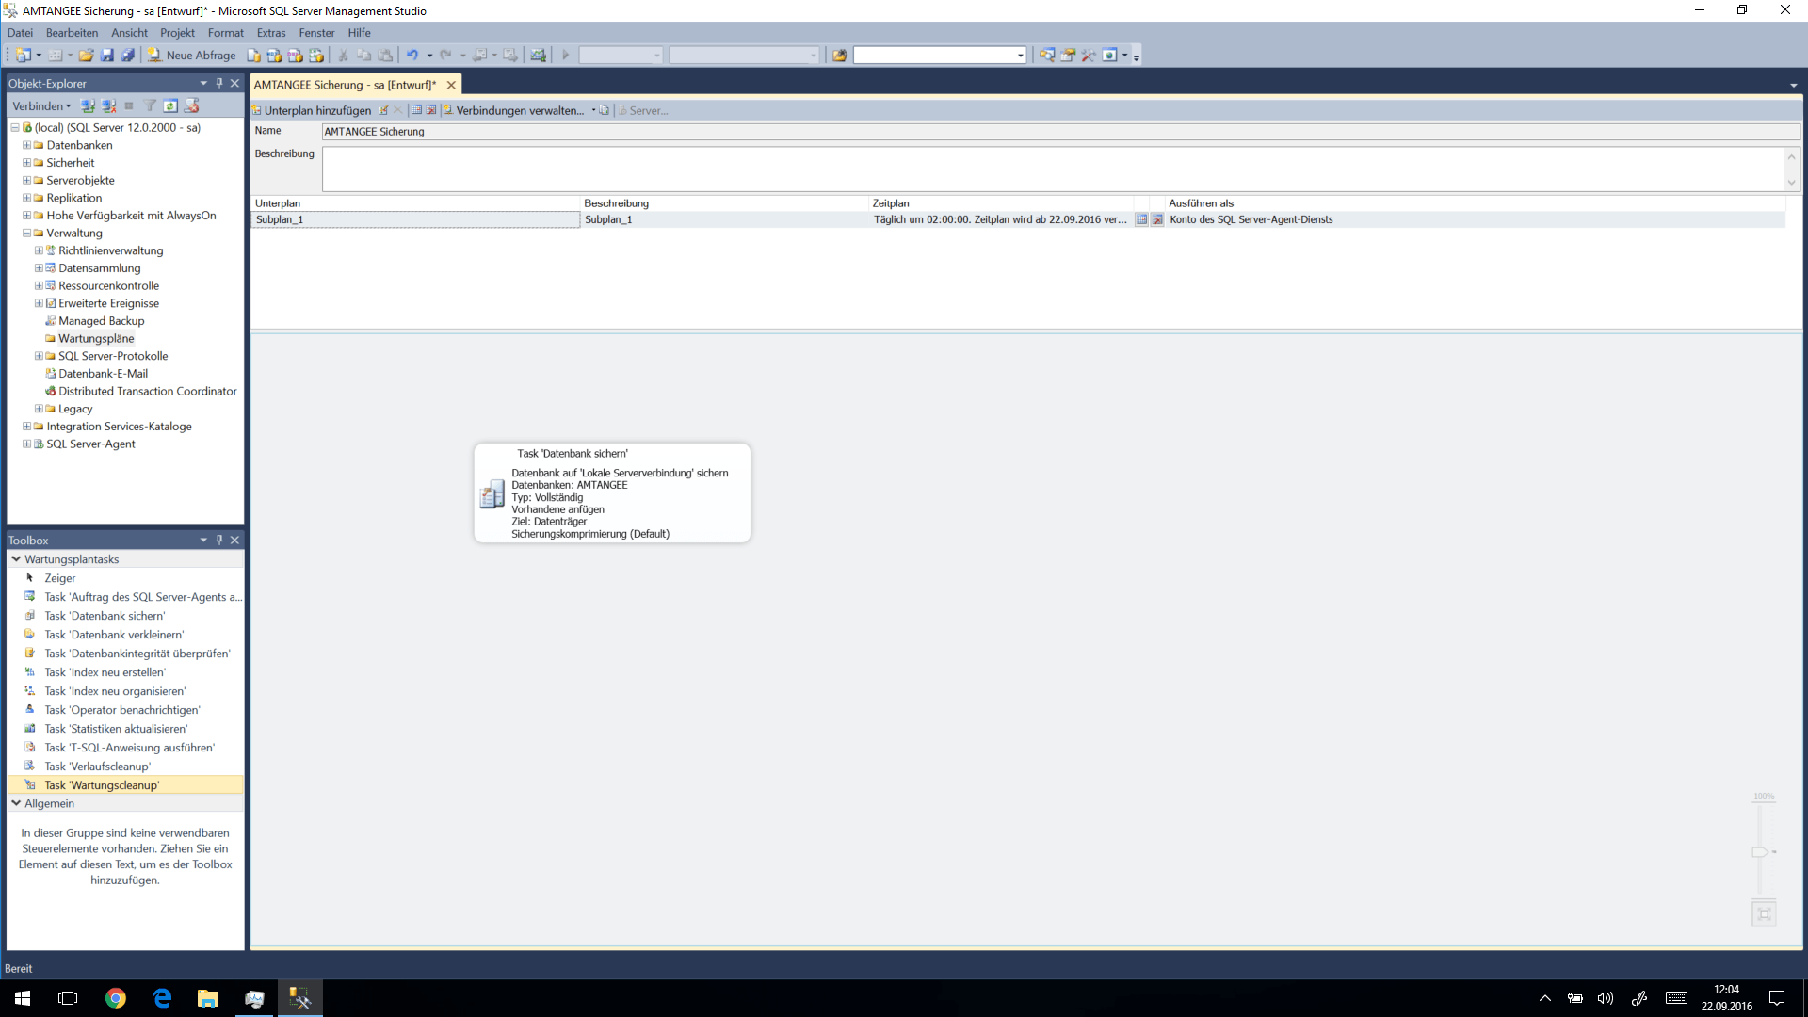
Task: Click the designer zoom slider handle
Action: tap(1759, 852)
